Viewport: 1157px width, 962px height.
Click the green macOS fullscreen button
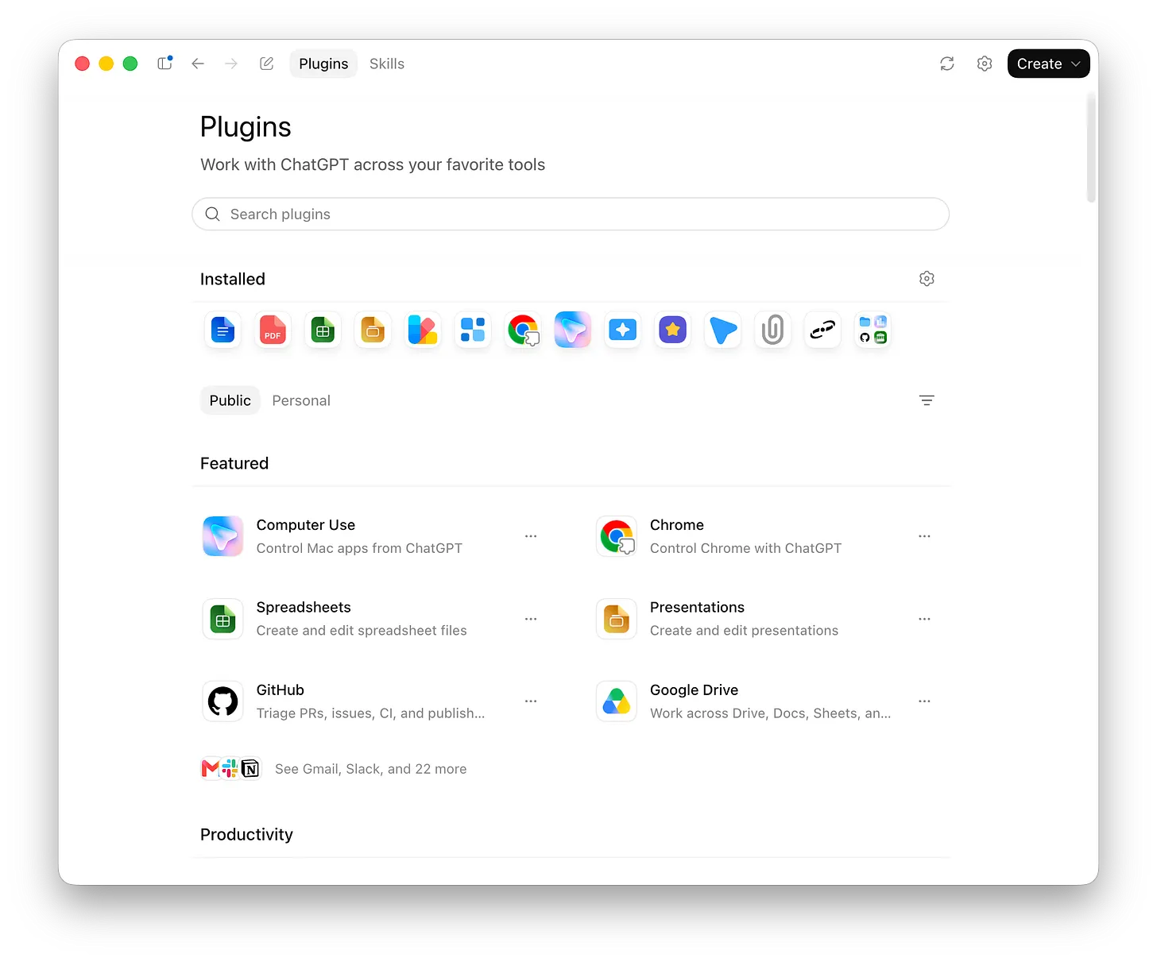click(x=130, y=64)
